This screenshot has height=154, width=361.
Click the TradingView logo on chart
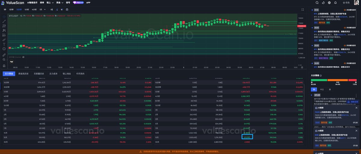point(11,62)
